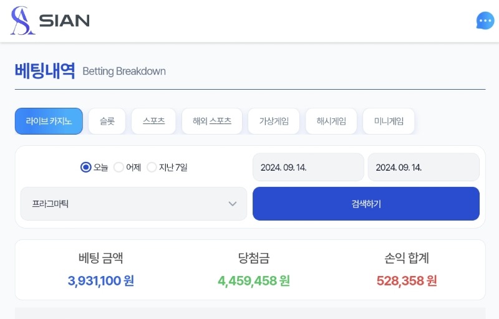Select the 해시게임 tab
This screenshot has width=499, height=319.
pyautogui.click(x=331, y=121)
